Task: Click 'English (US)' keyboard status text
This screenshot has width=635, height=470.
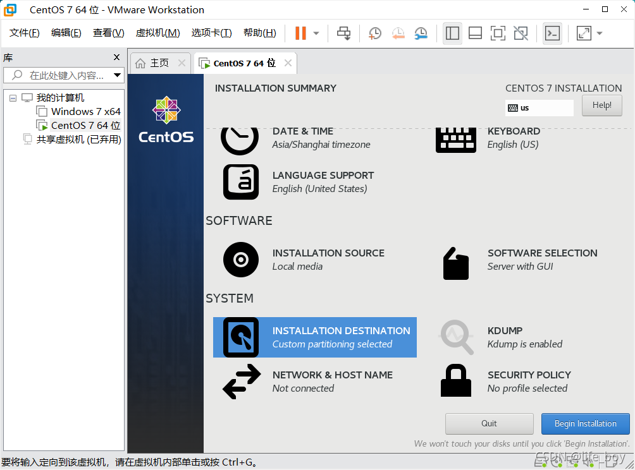Action: [x=513, y=145]
